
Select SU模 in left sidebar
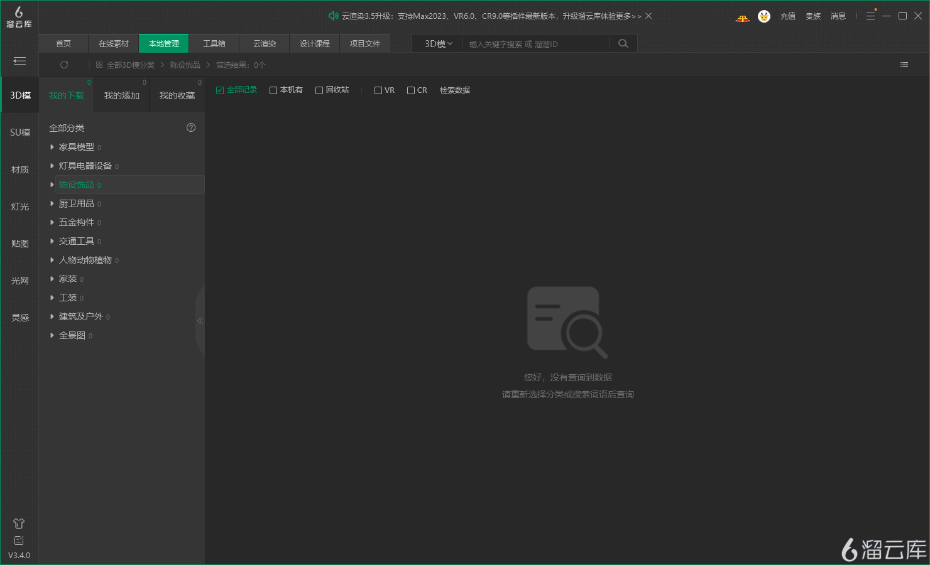[x=20, y=132]
